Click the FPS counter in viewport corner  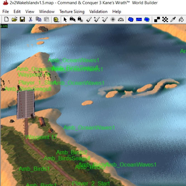4,26
